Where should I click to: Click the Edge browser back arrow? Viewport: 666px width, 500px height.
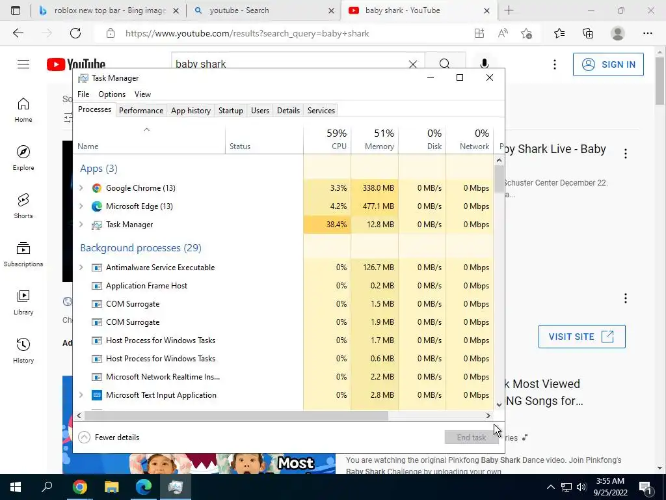tap(18, 33)
